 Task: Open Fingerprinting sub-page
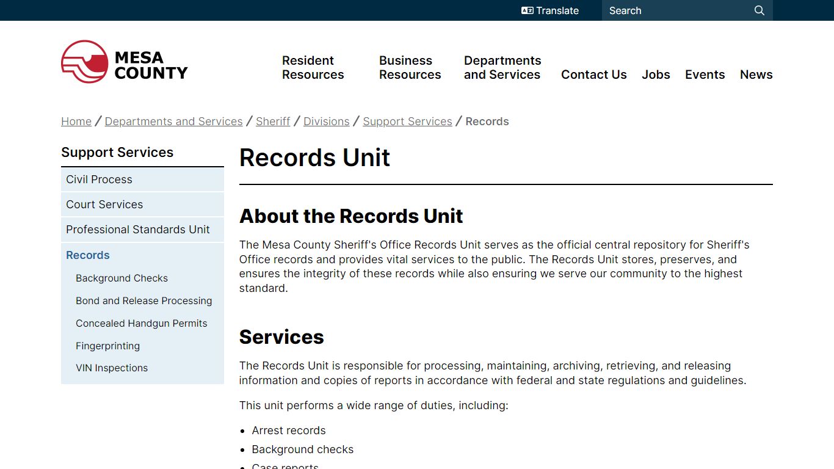tap(108, 346)
